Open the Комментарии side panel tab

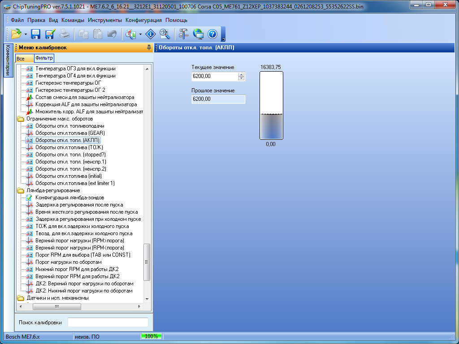click(x=8, y=60)
